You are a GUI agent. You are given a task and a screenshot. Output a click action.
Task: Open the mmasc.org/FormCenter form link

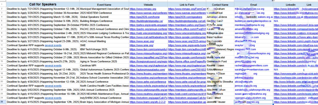(187, 9)
